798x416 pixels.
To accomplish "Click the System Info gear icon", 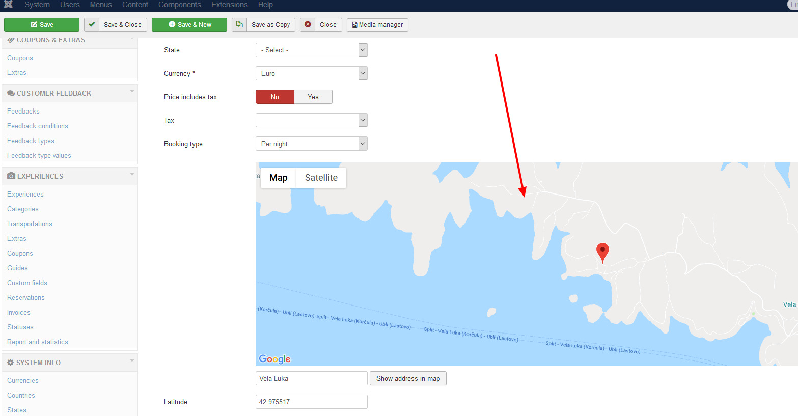I will click(10, 363).
